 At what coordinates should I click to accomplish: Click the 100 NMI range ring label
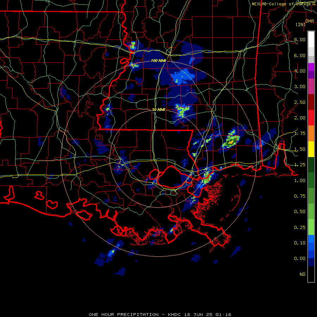[x=158, y=61]
